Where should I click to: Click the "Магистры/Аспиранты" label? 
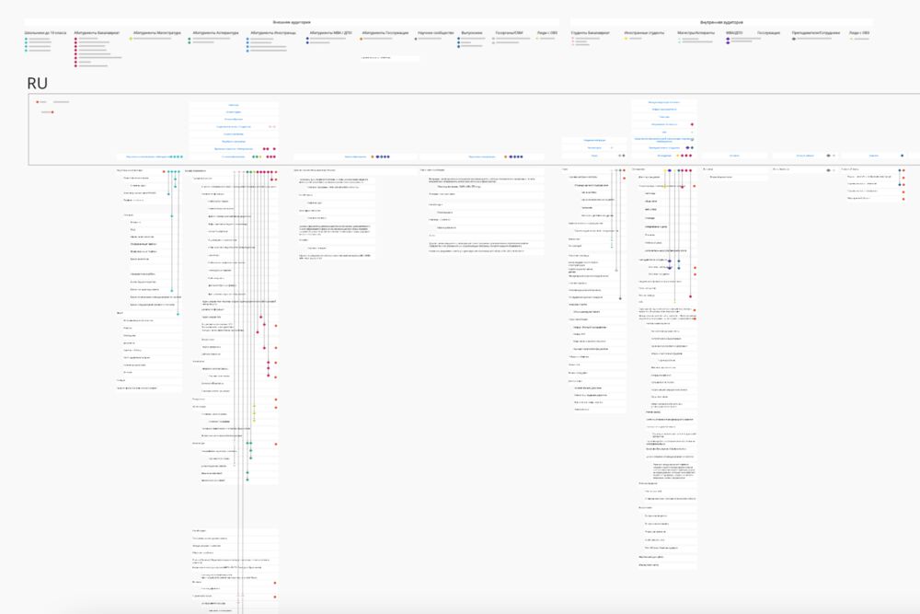pyautogui.click(x=696, y=32)
